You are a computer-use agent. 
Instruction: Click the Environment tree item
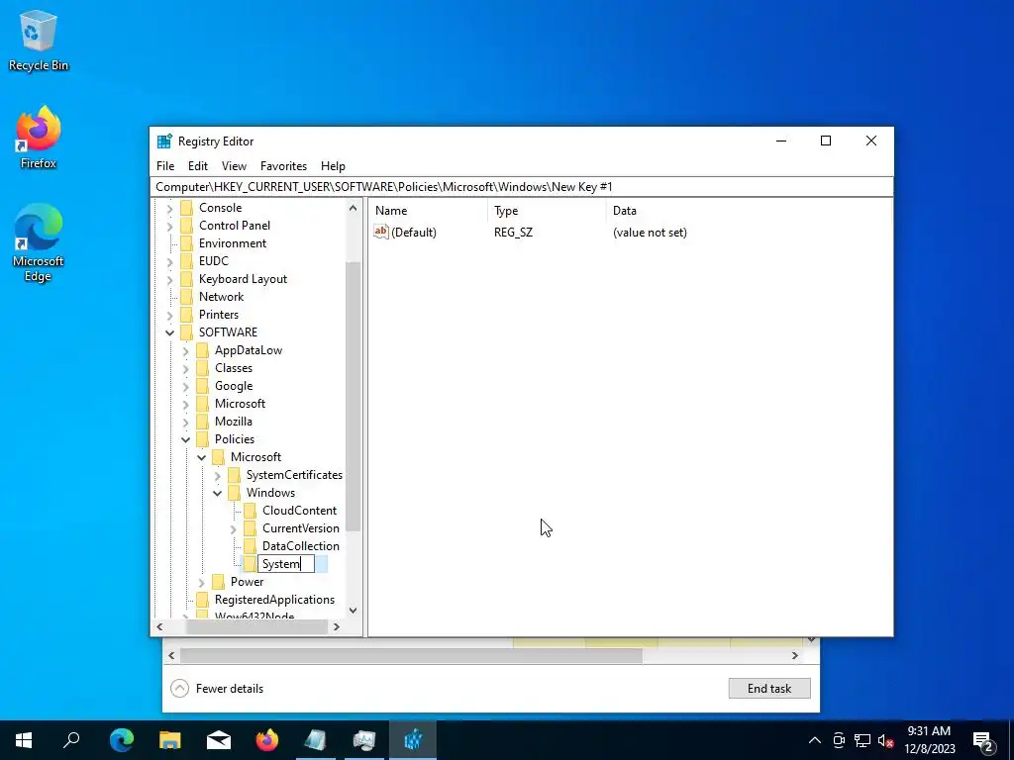point(232,243)
